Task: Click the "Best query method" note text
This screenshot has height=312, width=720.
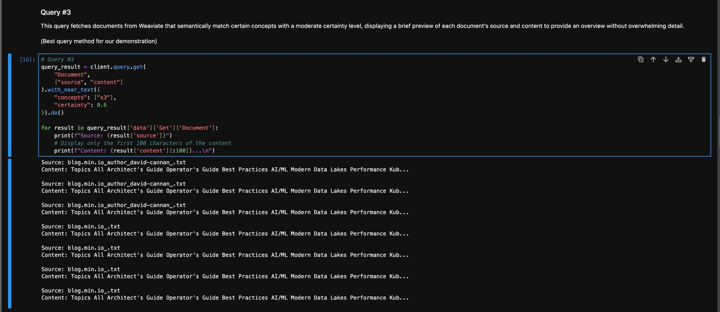Action: pyautogui.click(x=99, y=41)
